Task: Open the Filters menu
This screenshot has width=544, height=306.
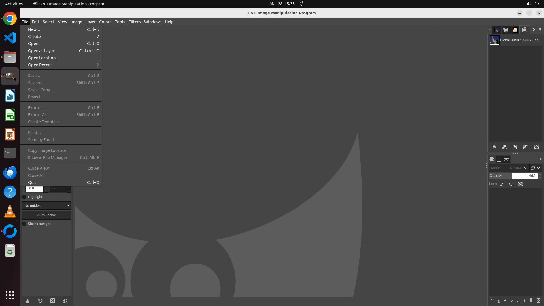Action: tap(134, 22)
